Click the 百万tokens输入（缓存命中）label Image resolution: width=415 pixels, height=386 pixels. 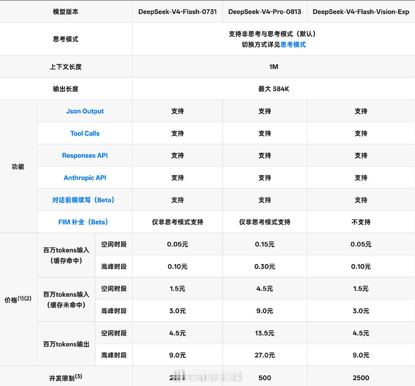coord(66,256)
